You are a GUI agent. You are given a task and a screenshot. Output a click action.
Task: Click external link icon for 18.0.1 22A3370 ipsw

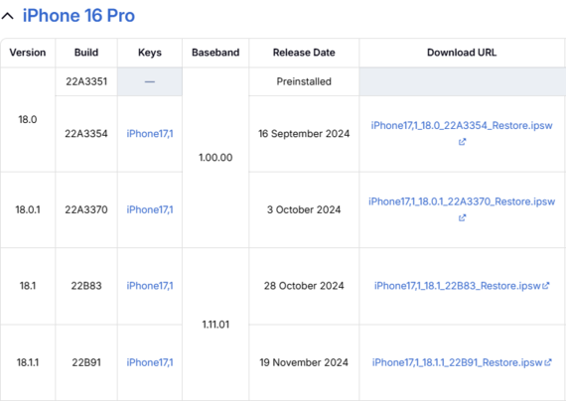pos(462,217)
